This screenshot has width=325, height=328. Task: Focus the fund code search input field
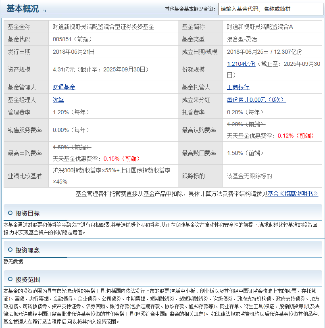coord(271,9)
